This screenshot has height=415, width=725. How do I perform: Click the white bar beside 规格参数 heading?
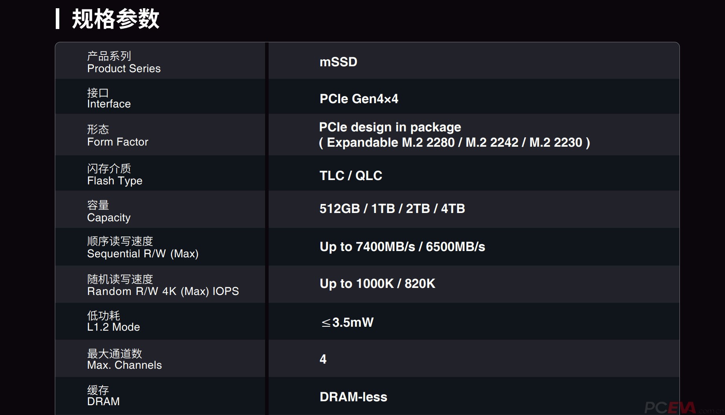[x=58, y=19]
